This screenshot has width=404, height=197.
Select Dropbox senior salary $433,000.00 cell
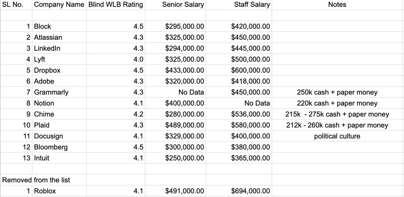(184, 71)
